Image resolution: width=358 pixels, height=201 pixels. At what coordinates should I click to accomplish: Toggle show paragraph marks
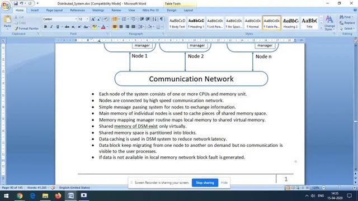click(161, 19)
